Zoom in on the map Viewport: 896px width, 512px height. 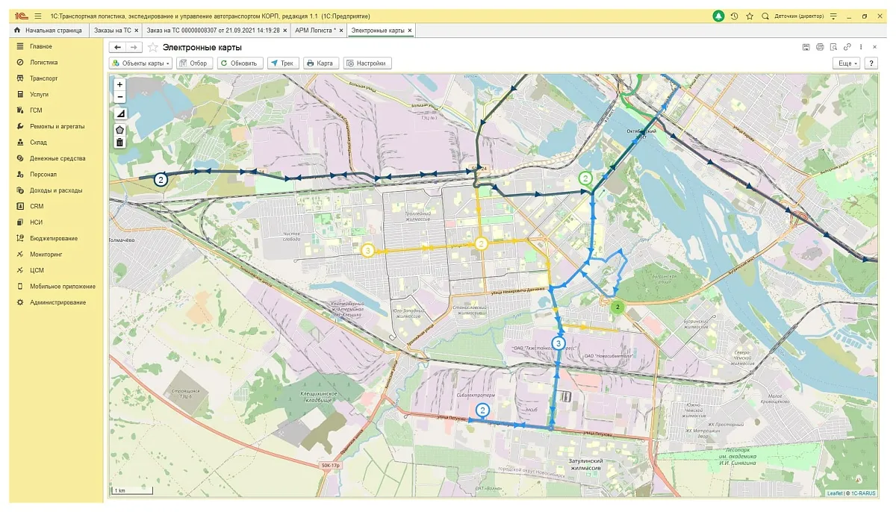tap(119, 84)
